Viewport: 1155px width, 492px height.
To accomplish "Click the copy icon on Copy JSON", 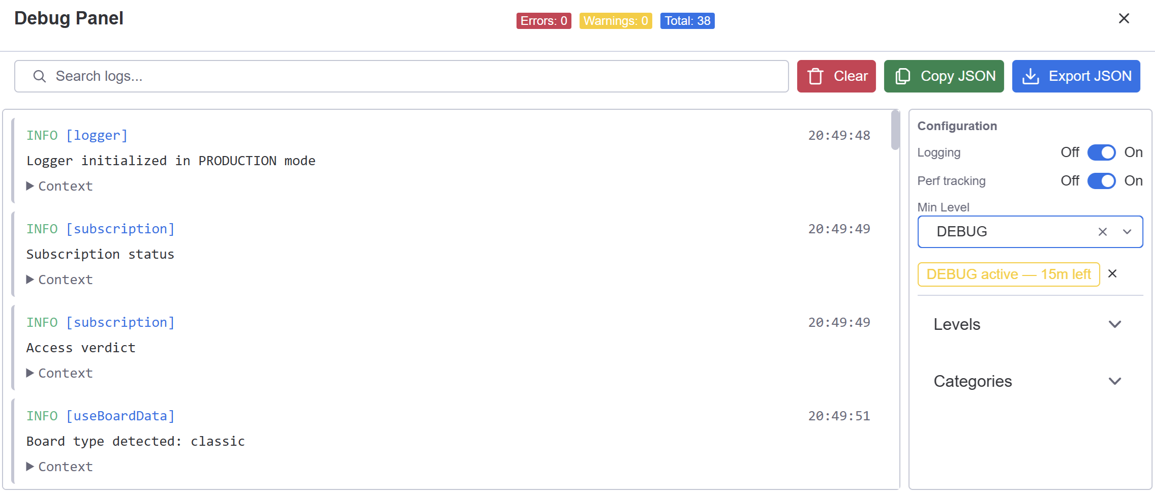I will pos(902,76).
